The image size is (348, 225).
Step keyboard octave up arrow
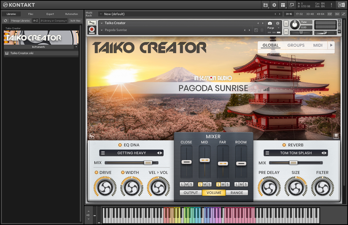click(x=88, y=211)
